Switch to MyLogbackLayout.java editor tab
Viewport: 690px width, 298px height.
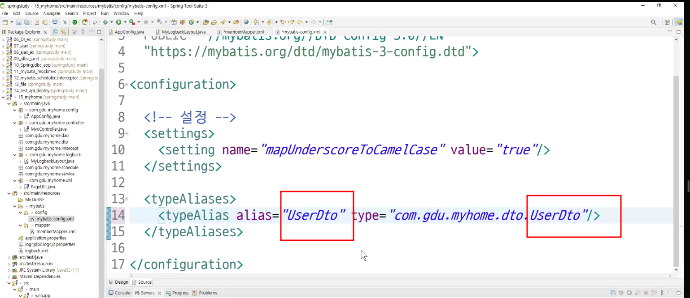click(183, 32)
